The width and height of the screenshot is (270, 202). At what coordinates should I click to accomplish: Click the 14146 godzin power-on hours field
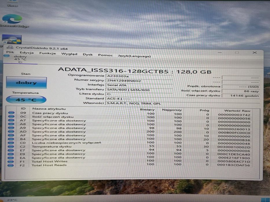tap(241, 96)
